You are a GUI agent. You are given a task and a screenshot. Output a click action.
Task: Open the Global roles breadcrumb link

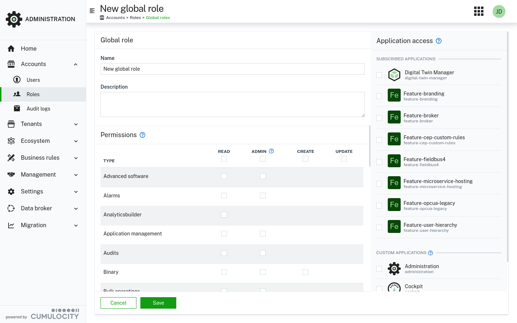coord(158,17)
